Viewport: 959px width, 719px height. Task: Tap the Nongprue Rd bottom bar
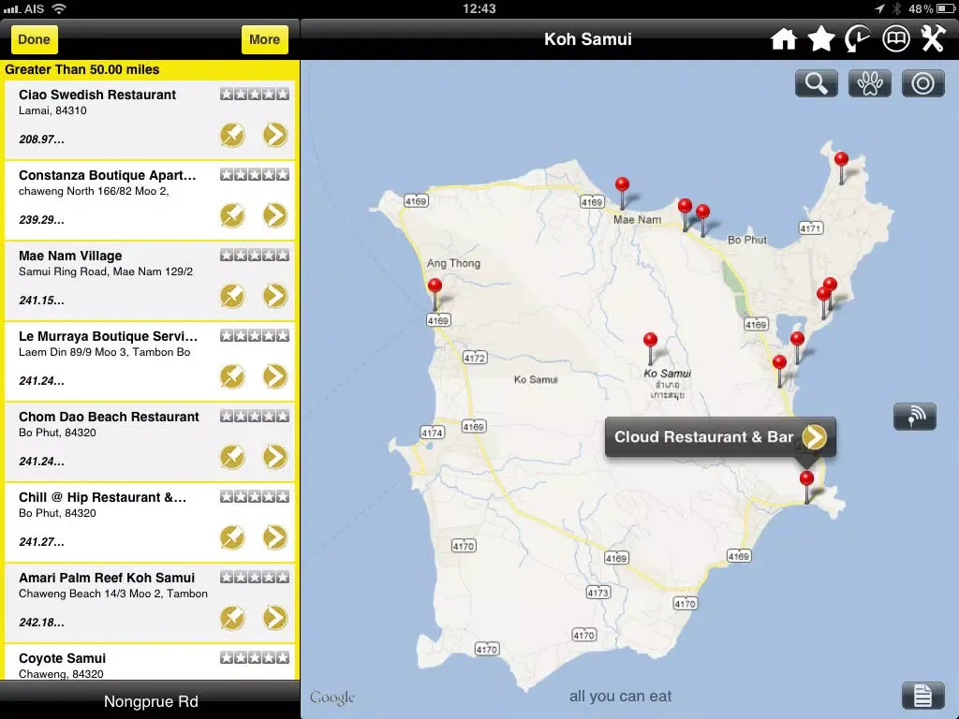pos(151,700)
